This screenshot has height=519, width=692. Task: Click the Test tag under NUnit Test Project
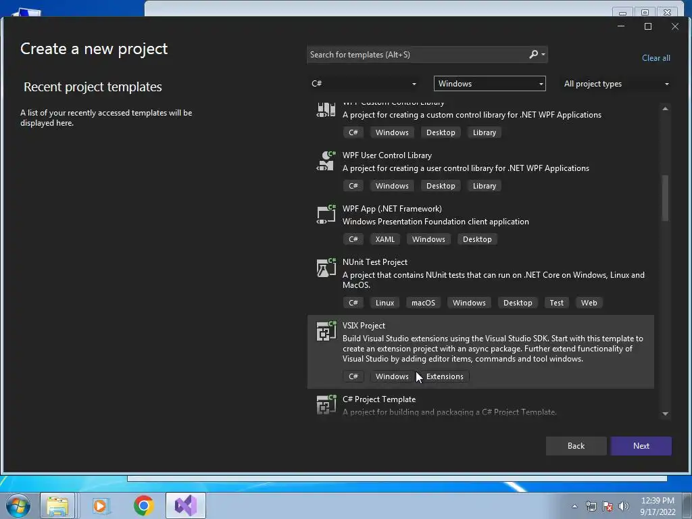pyautogui.click(x=556, y=303)
